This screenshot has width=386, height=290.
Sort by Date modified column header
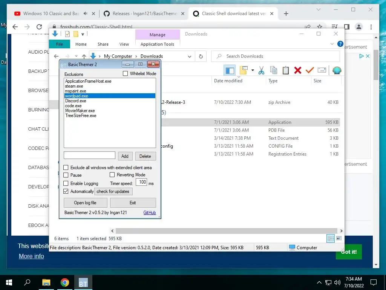pos(239,81)
